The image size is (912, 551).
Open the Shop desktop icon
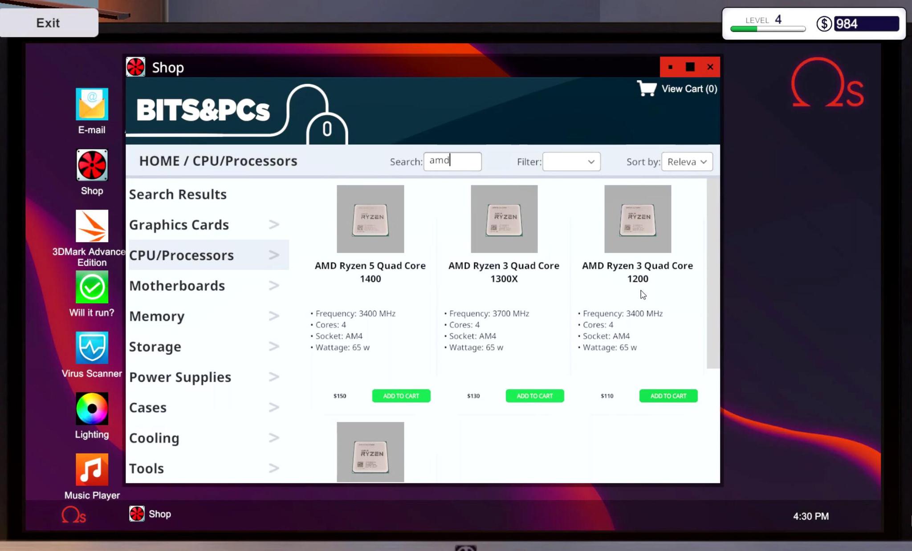click(92, 166)
